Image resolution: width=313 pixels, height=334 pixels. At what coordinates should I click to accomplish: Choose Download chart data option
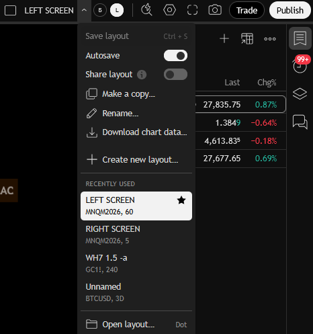click(x=136, y=132)
